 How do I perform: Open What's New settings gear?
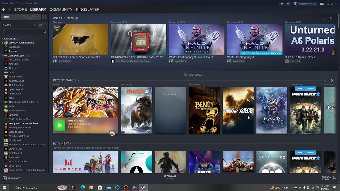(x=77, y=18)
